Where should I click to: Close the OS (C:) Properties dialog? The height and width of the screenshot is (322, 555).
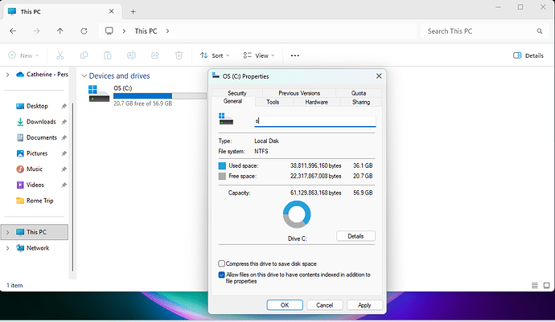[x=379, y=76]
